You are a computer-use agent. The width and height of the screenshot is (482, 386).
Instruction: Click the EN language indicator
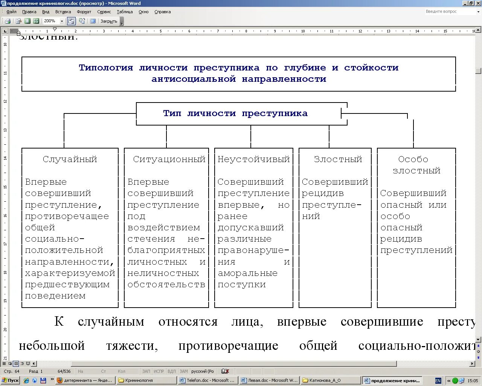(438, 380)
